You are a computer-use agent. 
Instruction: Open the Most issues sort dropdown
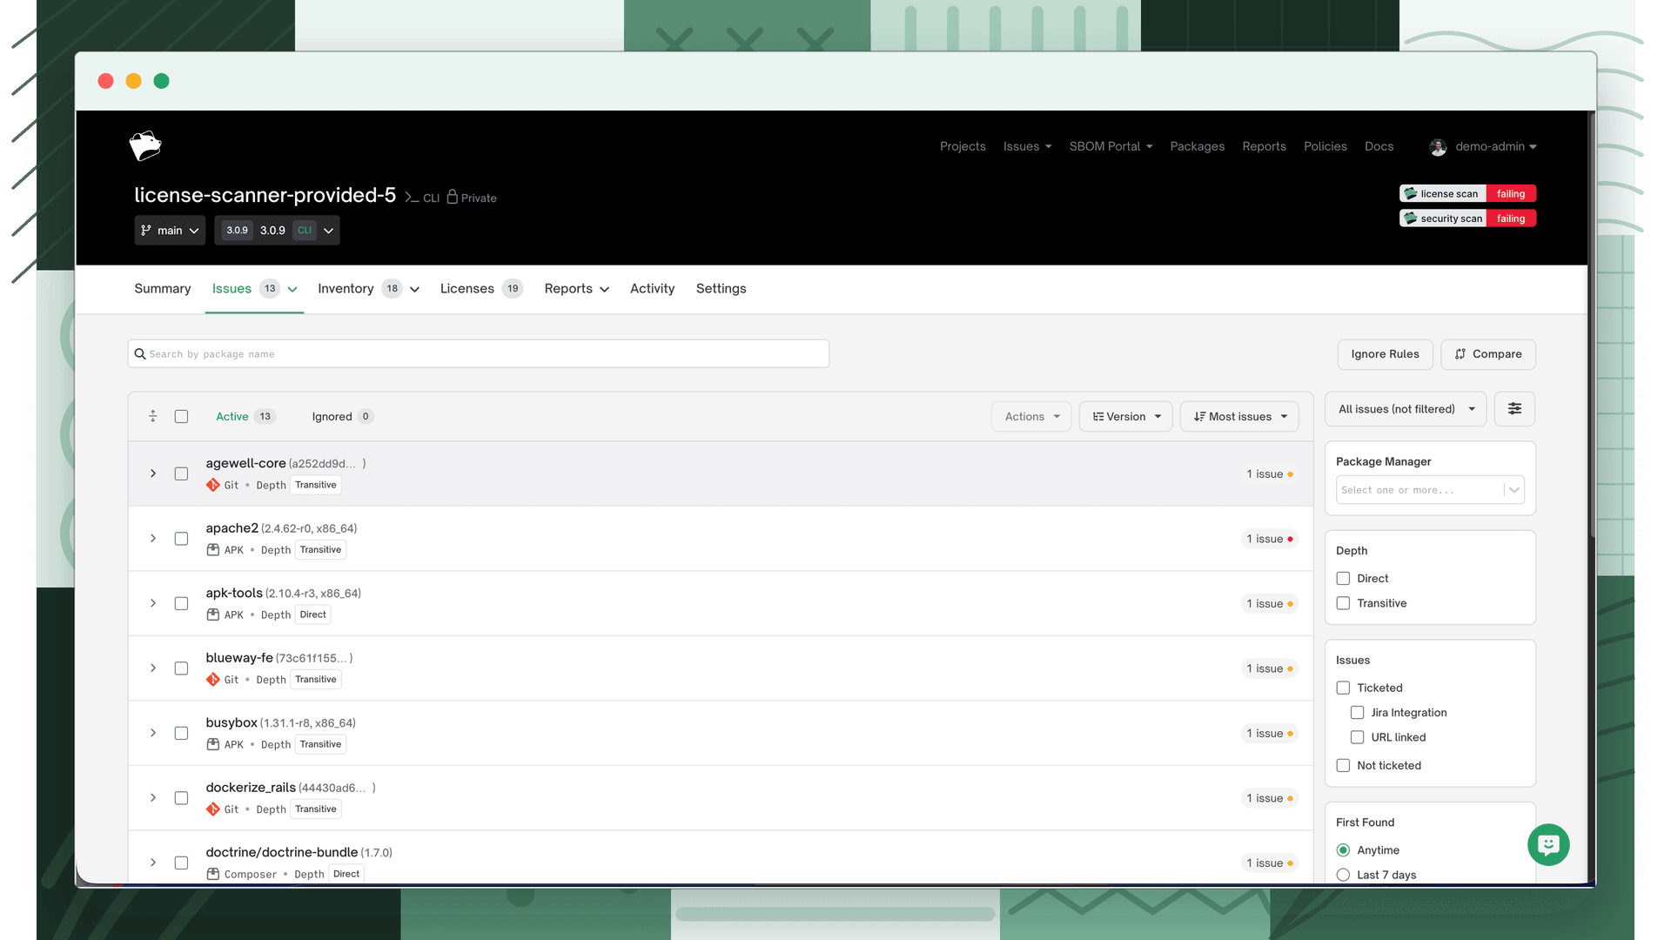tap(1239, 417)
